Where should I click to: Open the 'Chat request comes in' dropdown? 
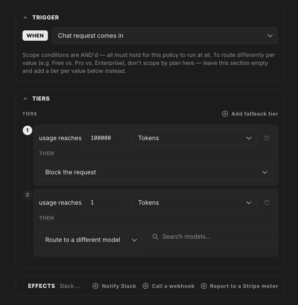click(x=165, y=36)
